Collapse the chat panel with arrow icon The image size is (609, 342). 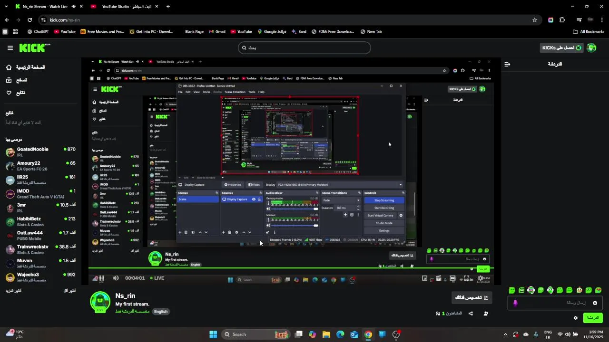point(507,64)
